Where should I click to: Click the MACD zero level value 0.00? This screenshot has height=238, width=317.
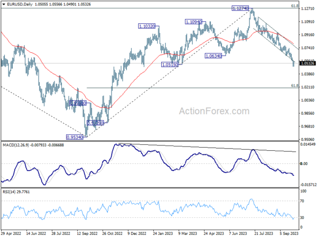coord(304,163)
